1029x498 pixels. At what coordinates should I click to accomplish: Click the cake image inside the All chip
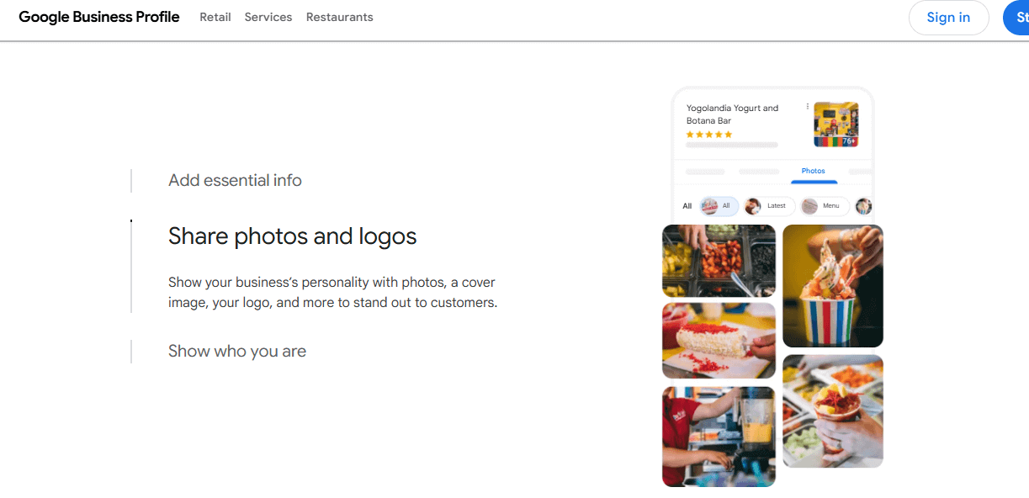click(x=710, y=206)
